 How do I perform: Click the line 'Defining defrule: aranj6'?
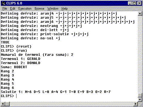[68, 22]
